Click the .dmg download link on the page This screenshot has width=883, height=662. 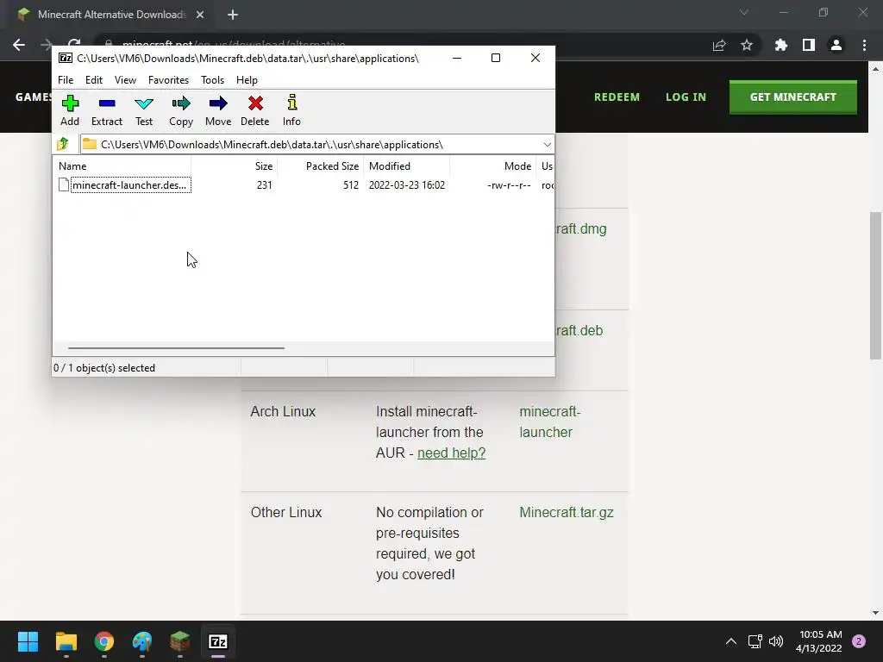[x=581, y=229]
